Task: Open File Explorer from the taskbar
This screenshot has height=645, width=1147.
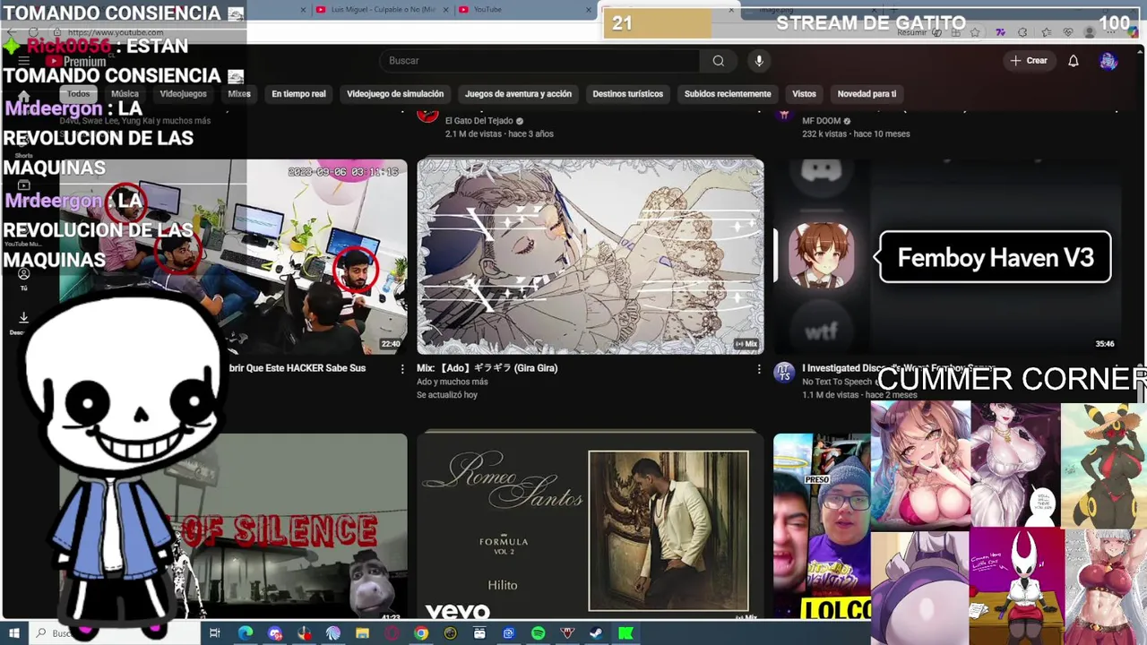Action: point(362,633)
